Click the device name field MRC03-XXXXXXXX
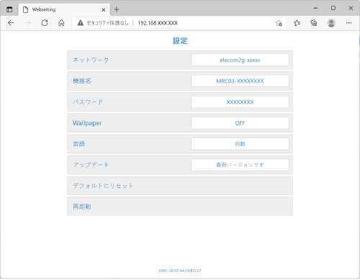 (240, 81)
